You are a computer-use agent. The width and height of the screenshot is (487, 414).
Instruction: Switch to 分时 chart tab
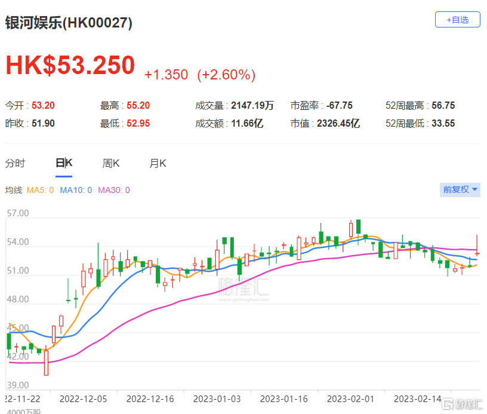(x=15, y=163)
